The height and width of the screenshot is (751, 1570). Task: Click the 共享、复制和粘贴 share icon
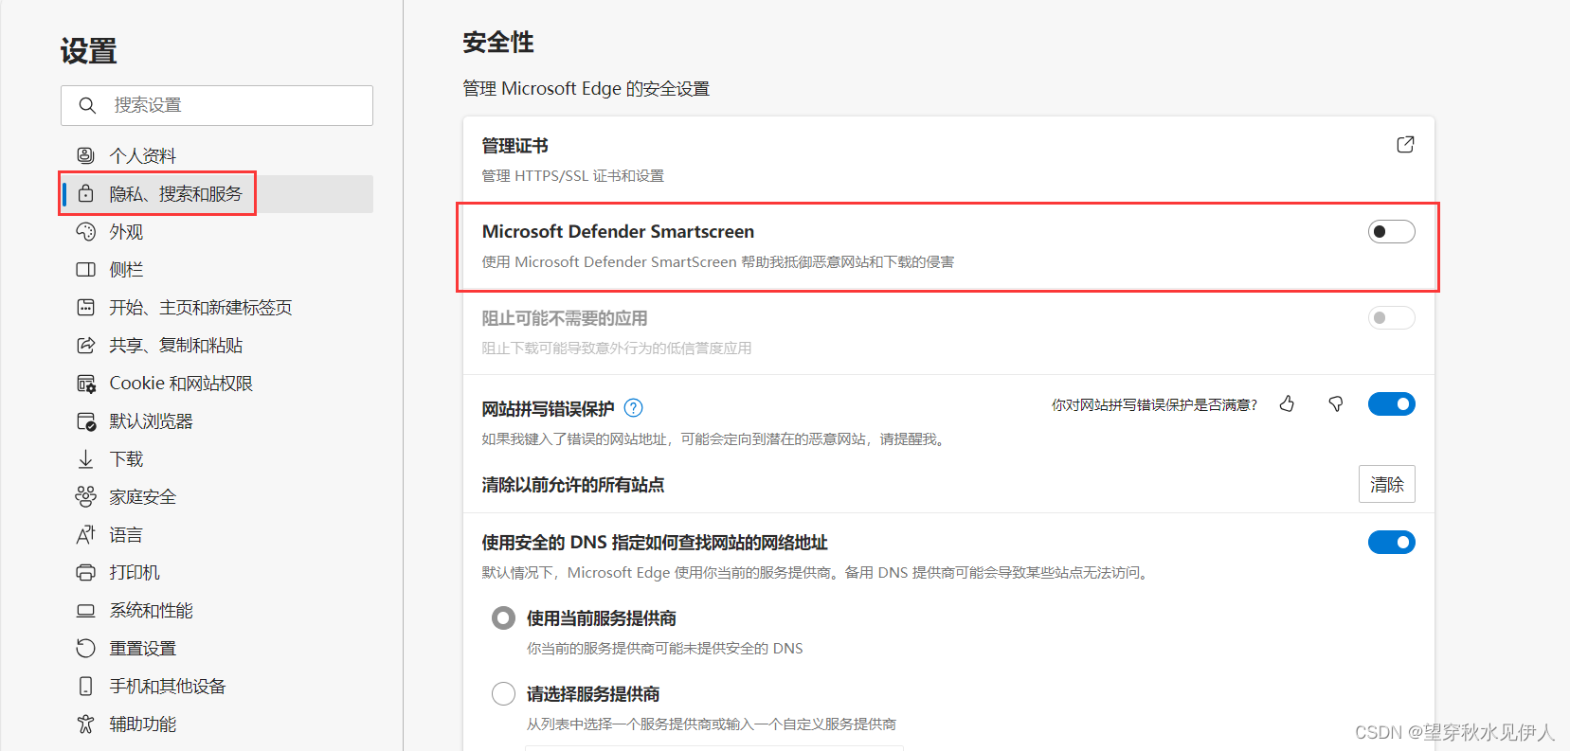85,345
